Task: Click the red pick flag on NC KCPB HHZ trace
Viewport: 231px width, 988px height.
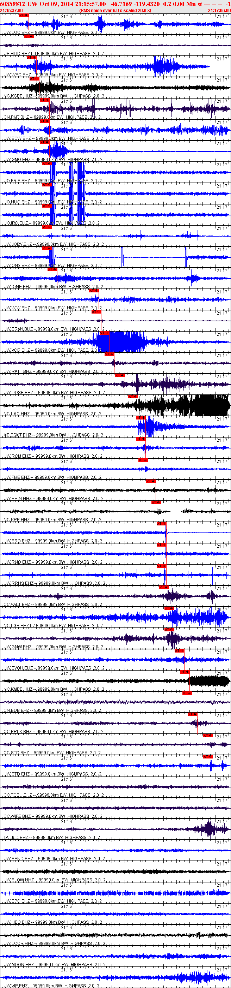Action: pyautogui.click(x=34, y=79)
